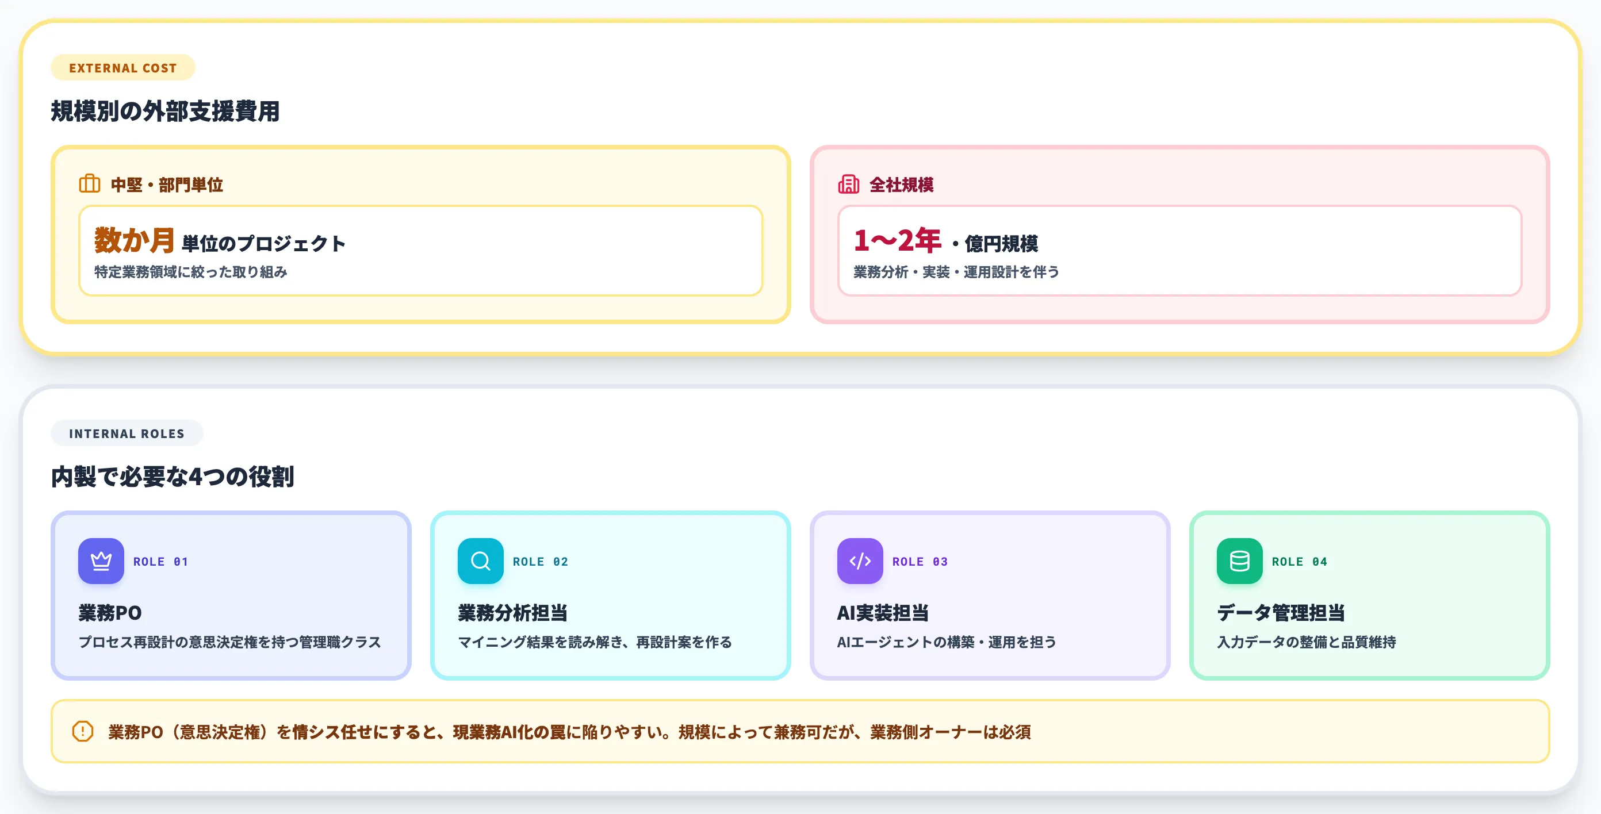Click the heading 規模別の外部支援費用
The height and width of the screenshot is (814, 1601).
(165, 111)
